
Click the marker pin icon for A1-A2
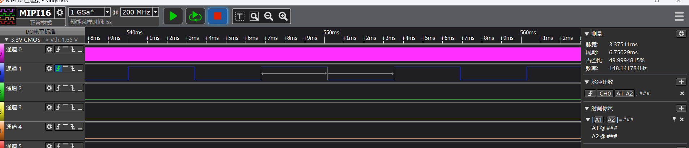tap(674, 119)
